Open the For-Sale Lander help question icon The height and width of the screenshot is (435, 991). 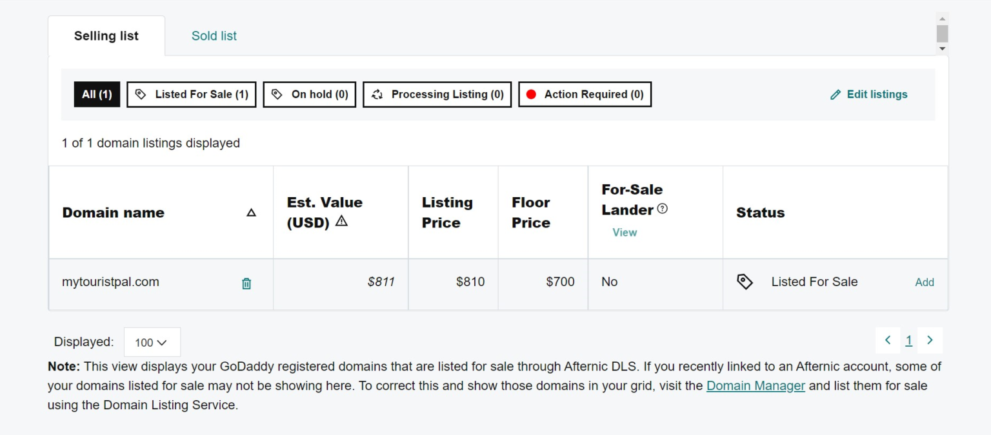(x=662, y=209)
